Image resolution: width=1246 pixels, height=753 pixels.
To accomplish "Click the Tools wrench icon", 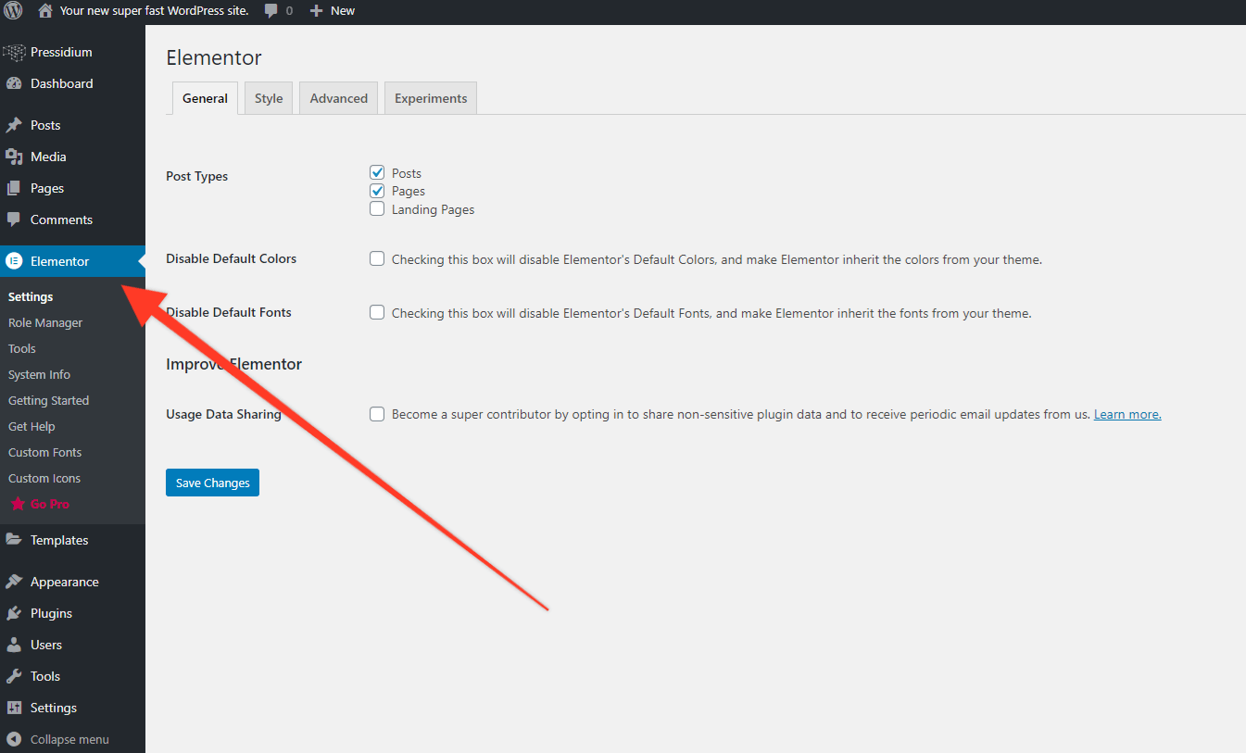I will click(14, 676).
